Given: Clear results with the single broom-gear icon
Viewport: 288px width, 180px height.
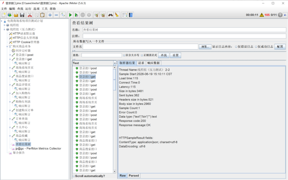Looking at the screenshot, I should click(x=96, y=15).
